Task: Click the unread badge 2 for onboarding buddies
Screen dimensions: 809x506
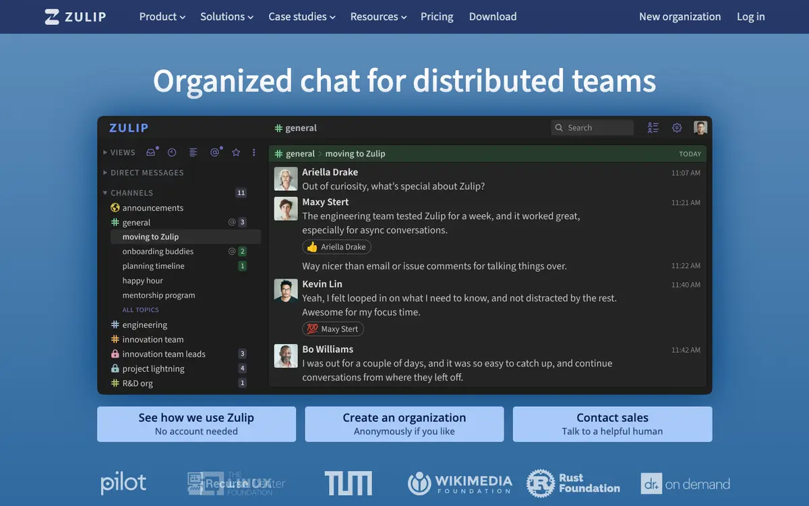Action: (242, 252)
